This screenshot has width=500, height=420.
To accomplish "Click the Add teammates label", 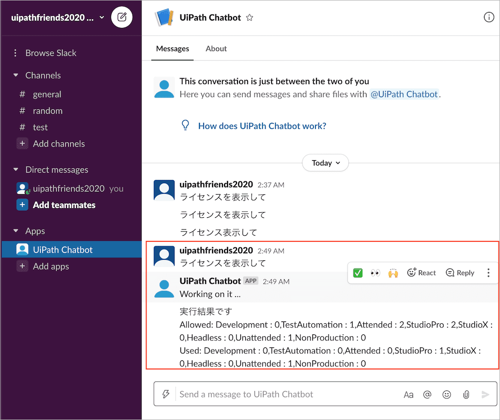I will pos(64,205).
